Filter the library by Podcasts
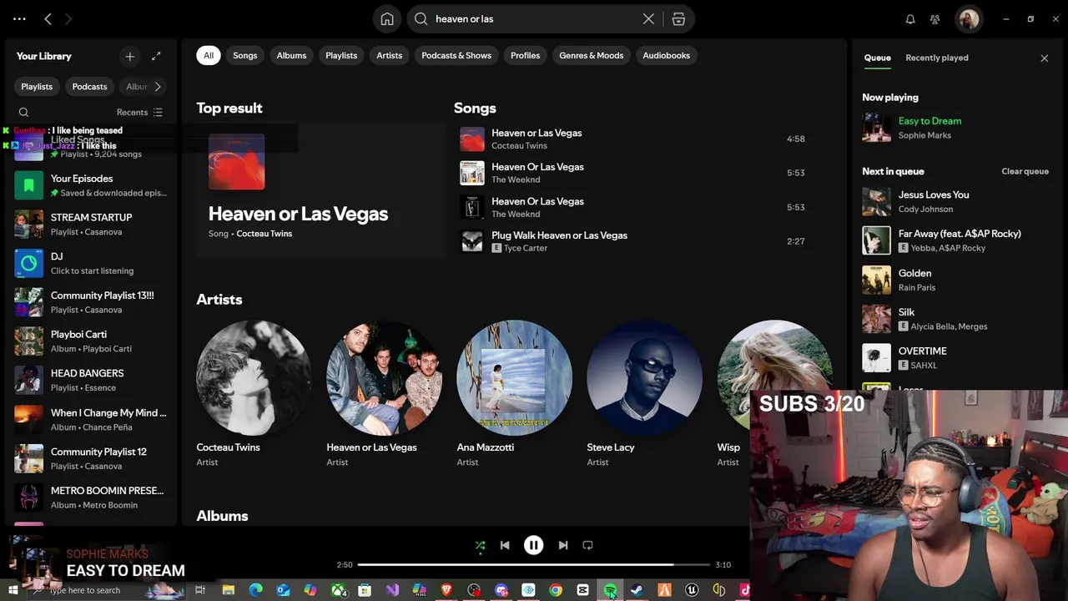 [89, 87]
